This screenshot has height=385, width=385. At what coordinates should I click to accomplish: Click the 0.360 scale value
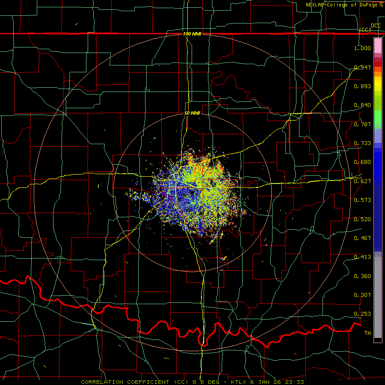point(362,276)
